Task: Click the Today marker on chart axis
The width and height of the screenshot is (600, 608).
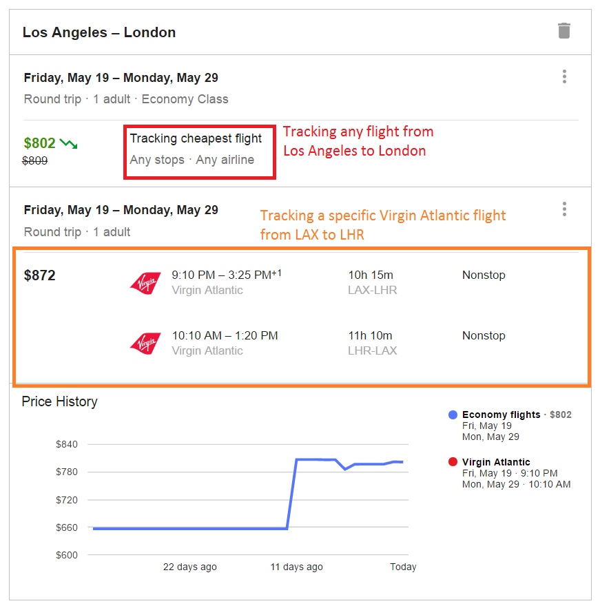Action: coord(403,567)
